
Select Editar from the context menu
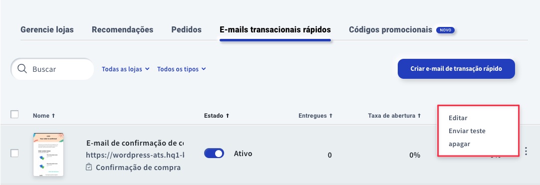pos(458,118)
